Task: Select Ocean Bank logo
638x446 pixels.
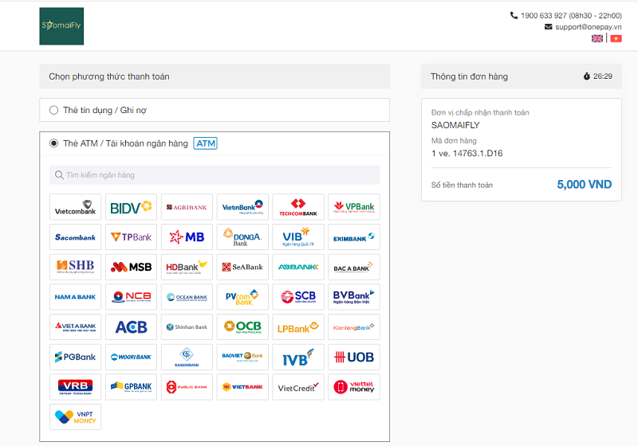Action: [187, 297]
